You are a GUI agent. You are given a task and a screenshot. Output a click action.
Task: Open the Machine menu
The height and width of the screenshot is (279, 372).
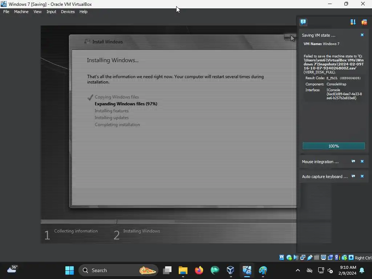point(21,12)
